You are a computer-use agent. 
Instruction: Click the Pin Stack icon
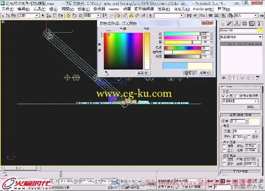(224, 78)
